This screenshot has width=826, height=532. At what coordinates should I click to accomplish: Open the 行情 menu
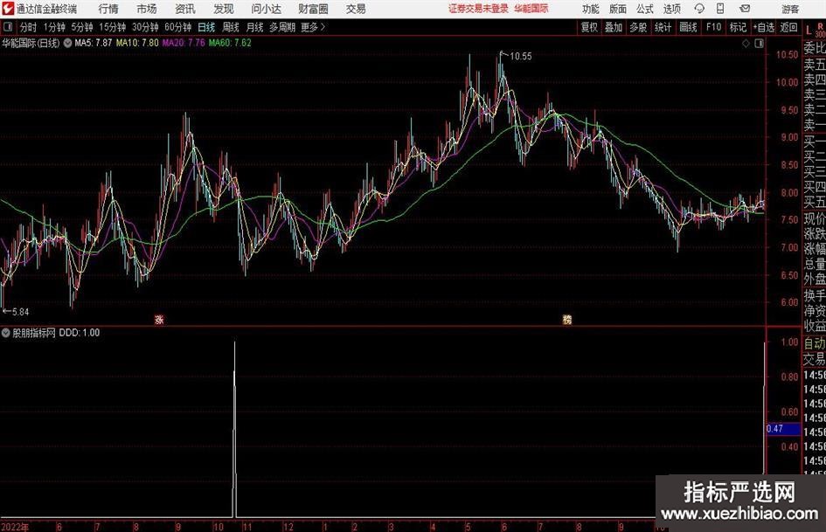tap(108, 9)
